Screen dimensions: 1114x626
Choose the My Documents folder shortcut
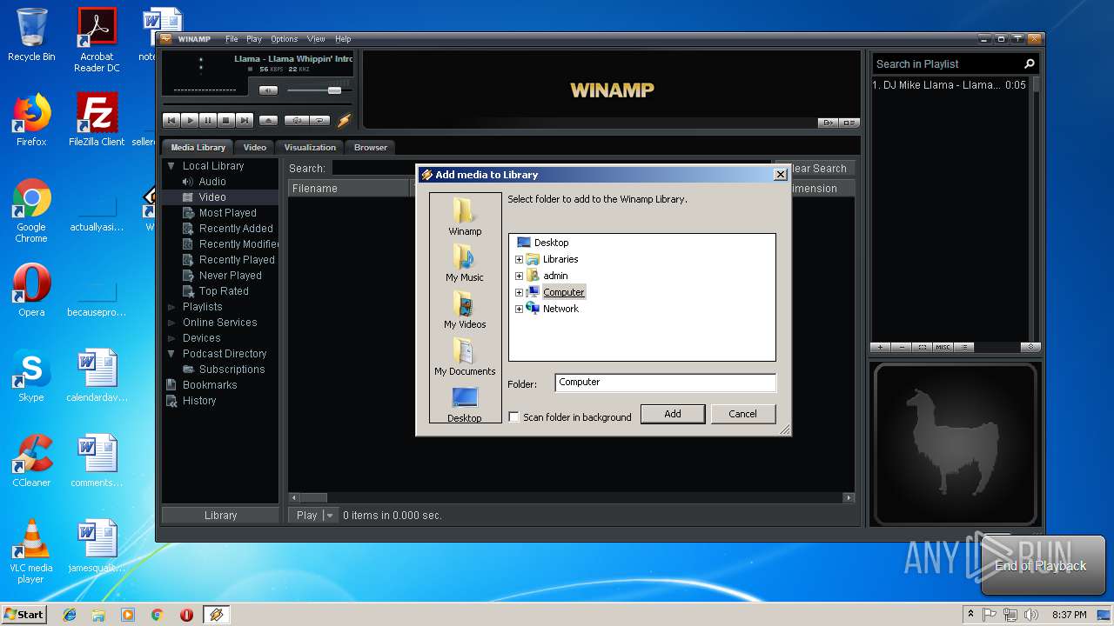point(465,357)
